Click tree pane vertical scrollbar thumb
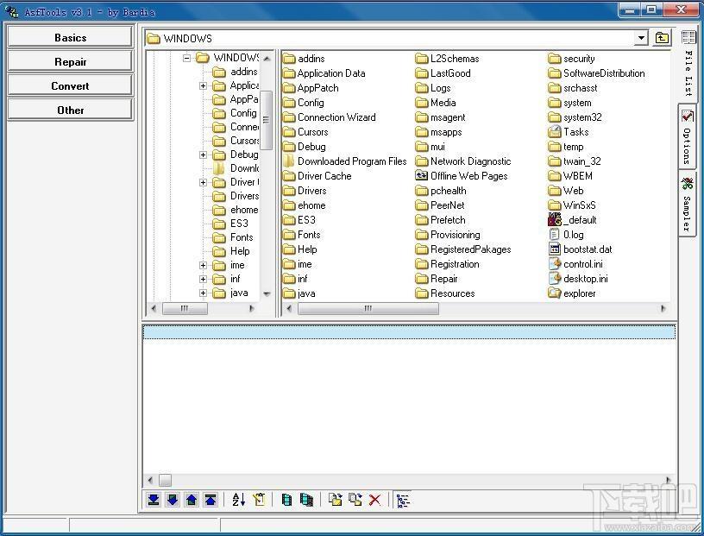The image size is (704, 536). point(267,120)
